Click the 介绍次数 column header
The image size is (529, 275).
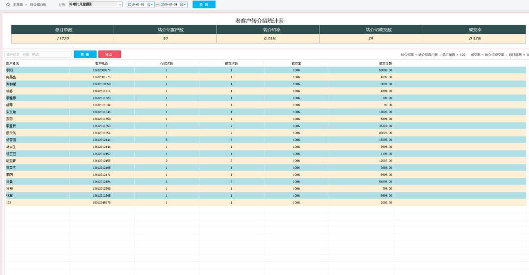(167, 64)
